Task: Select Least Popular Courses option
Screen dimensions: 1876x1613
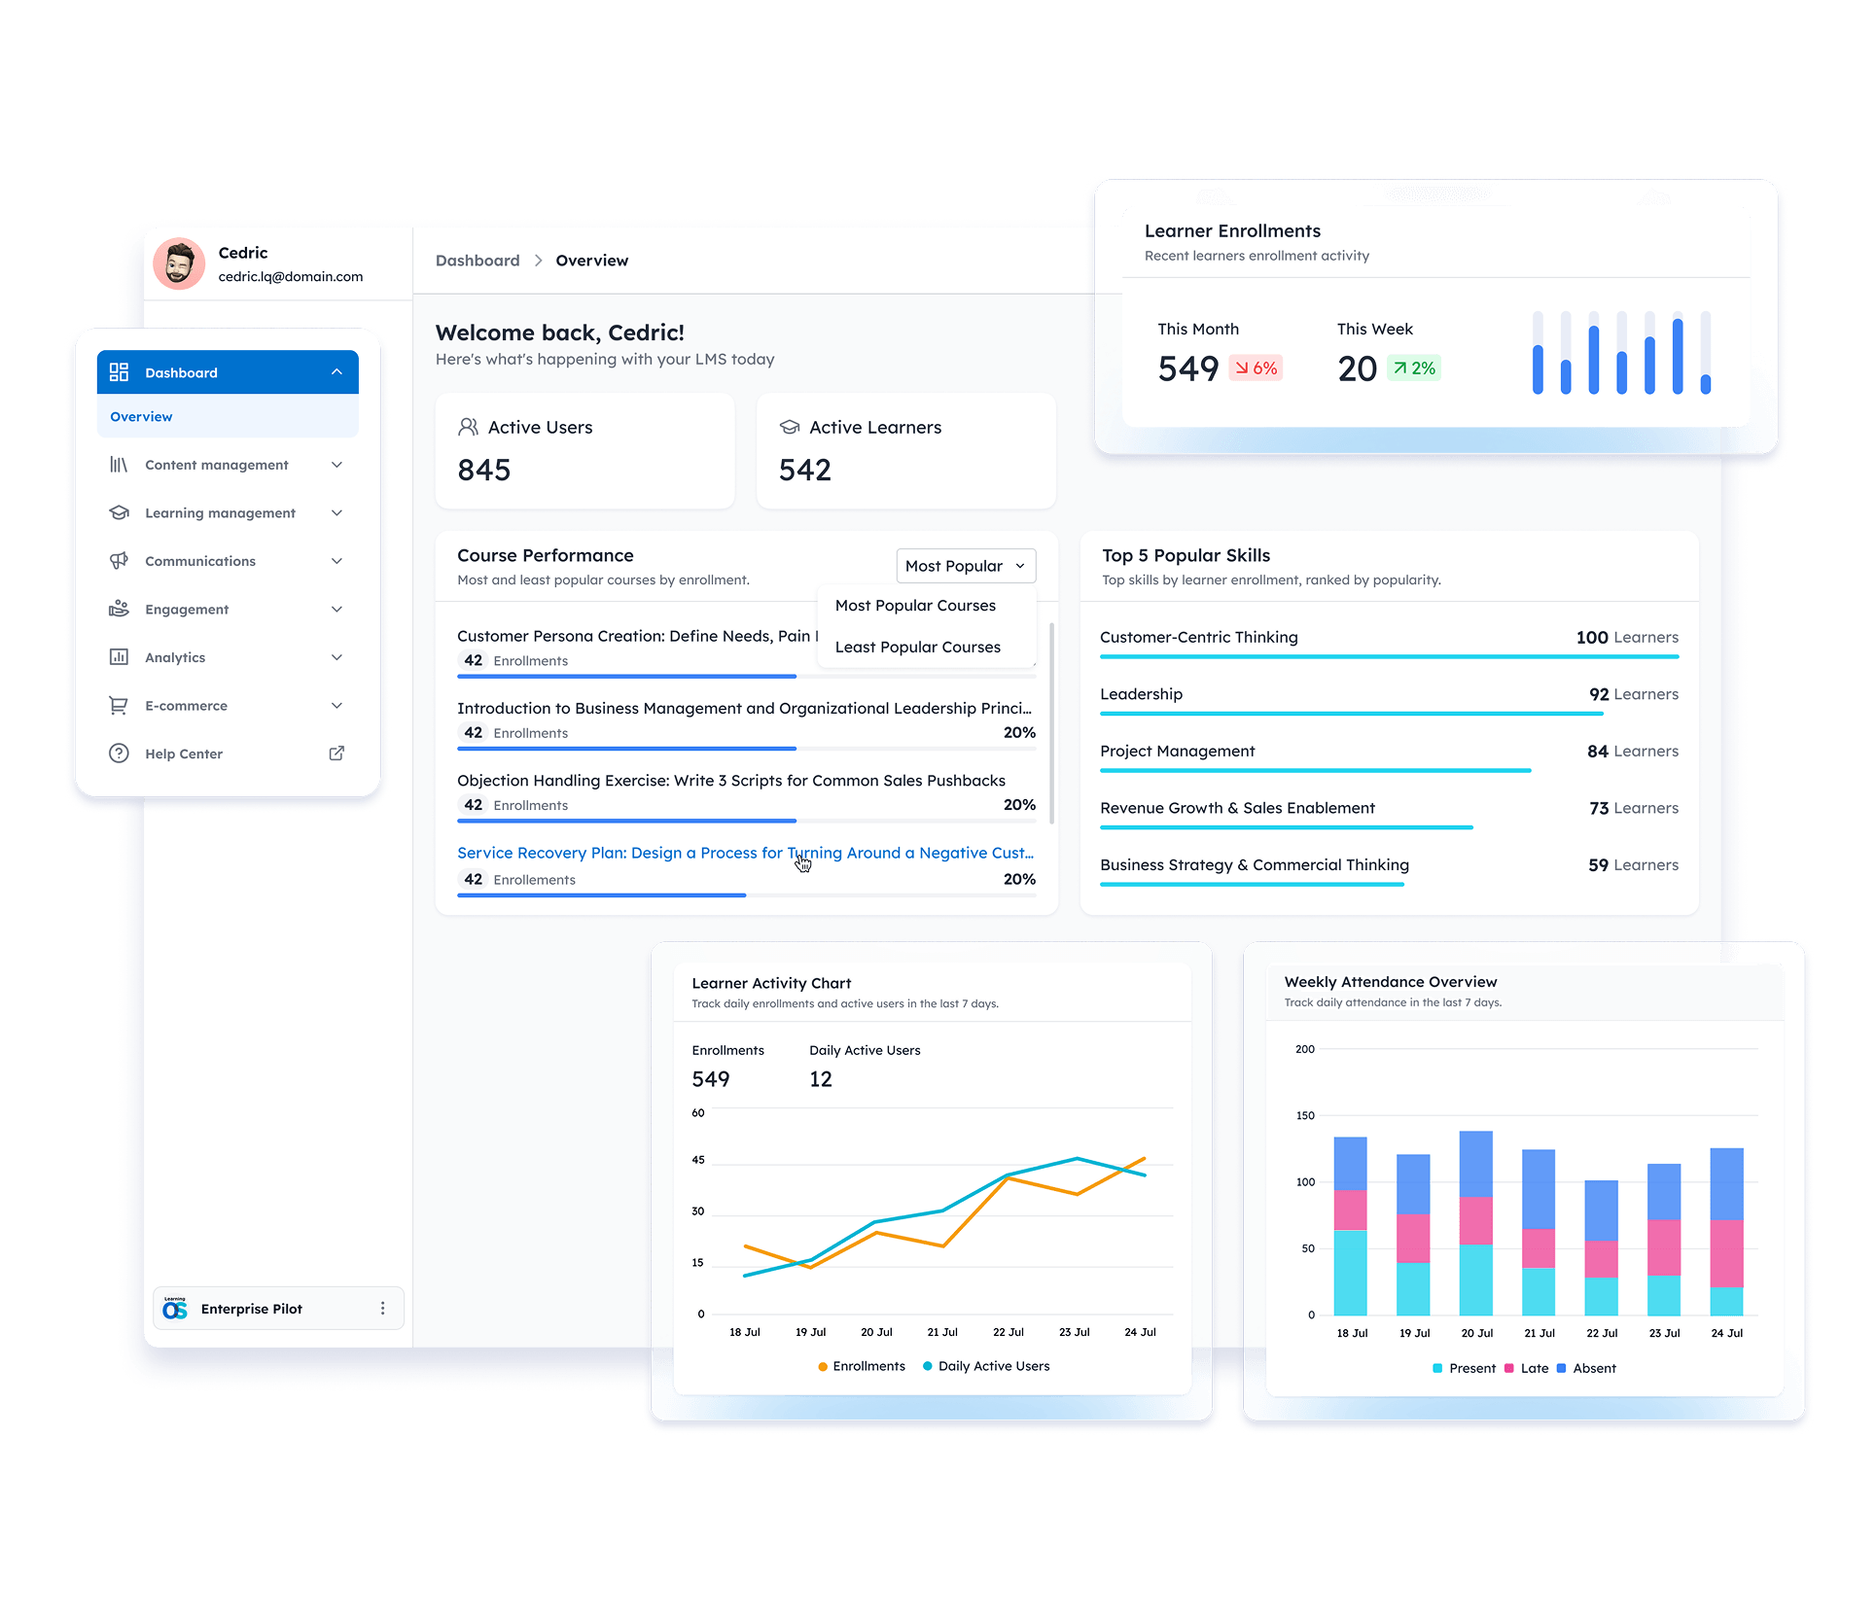Action: pos(917,648)
